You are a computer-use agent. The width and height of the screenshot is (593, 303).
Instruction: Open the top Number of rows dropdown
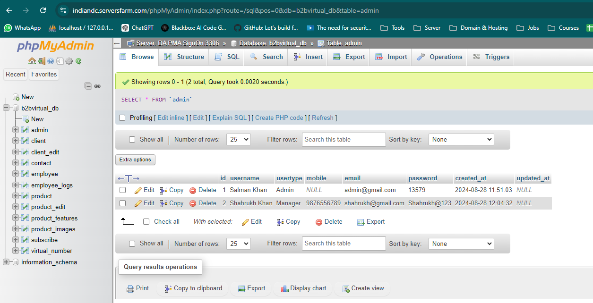coord(239,139)
